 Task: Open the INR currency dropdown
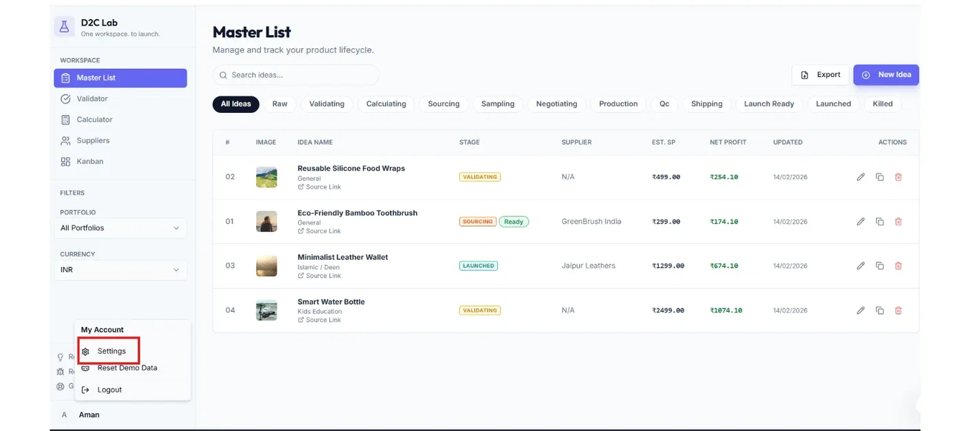pyautogui.click(x=120, y=270)
